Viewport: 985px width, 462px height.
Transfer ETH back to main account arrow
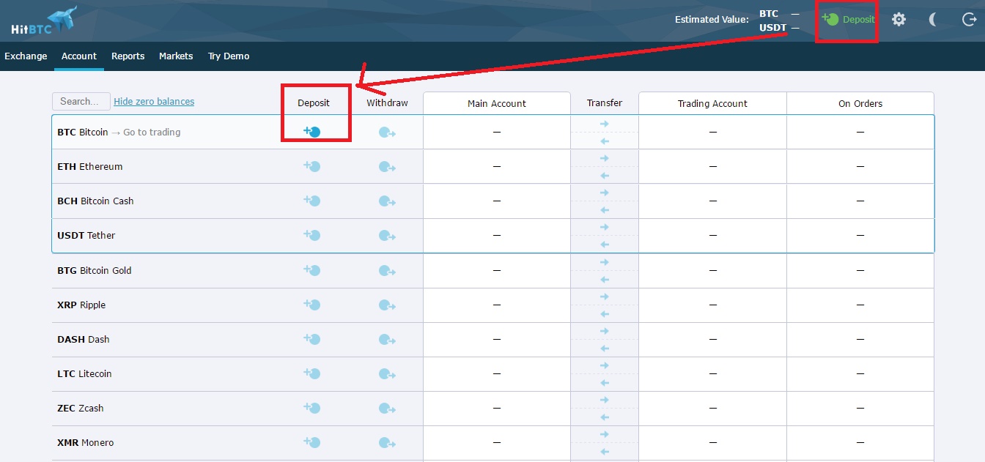pos(605,175)
